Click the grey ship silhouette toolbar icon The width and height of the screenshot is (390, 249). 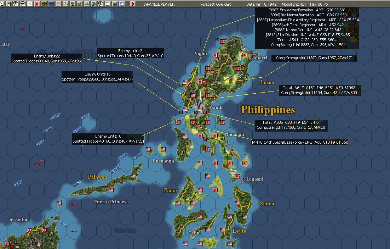pos(87,4)
